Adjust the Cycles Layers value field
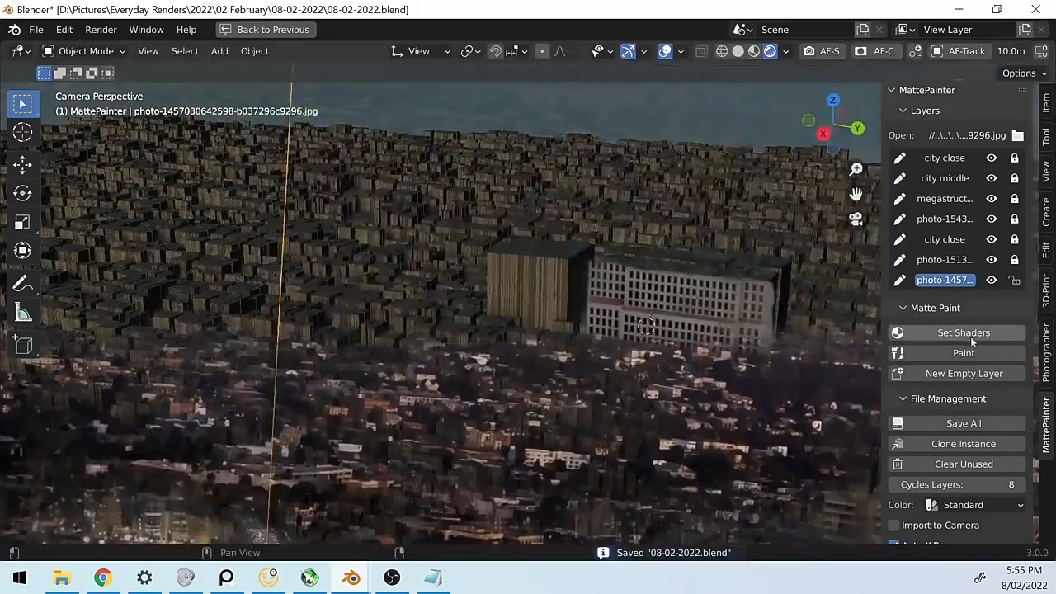 point(962,485)
